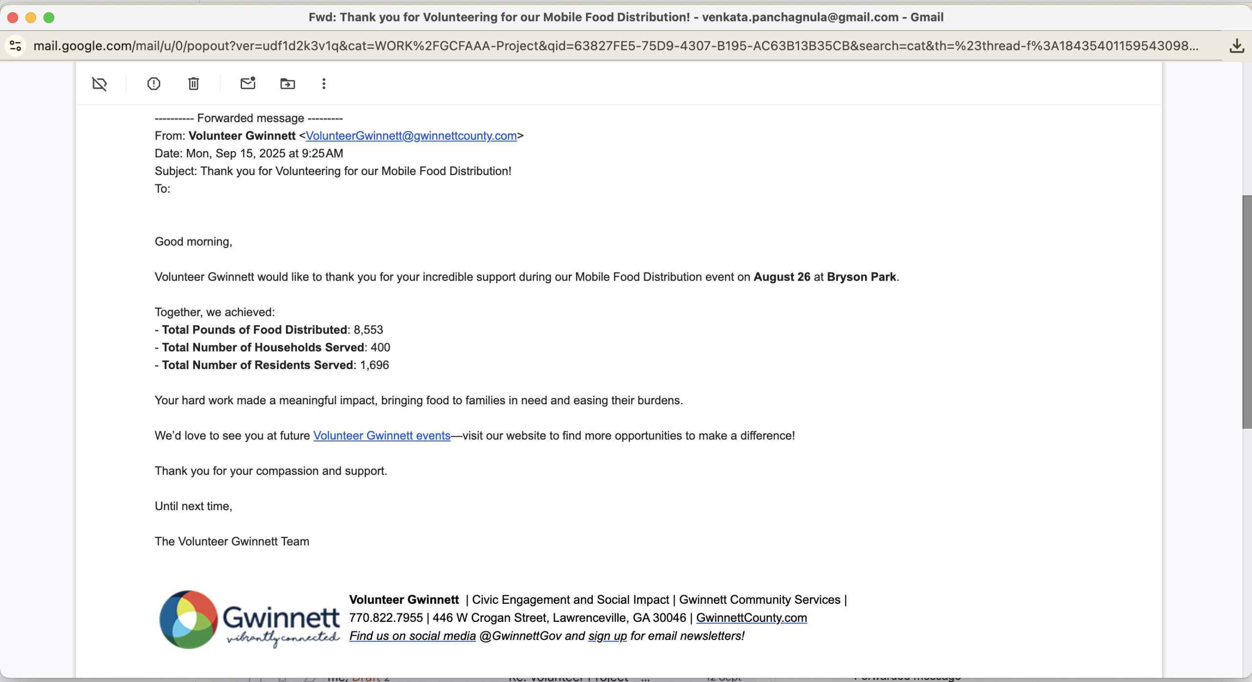Click the sign up newsletter link
1252x682 pixels.
[x=607, y=636]
